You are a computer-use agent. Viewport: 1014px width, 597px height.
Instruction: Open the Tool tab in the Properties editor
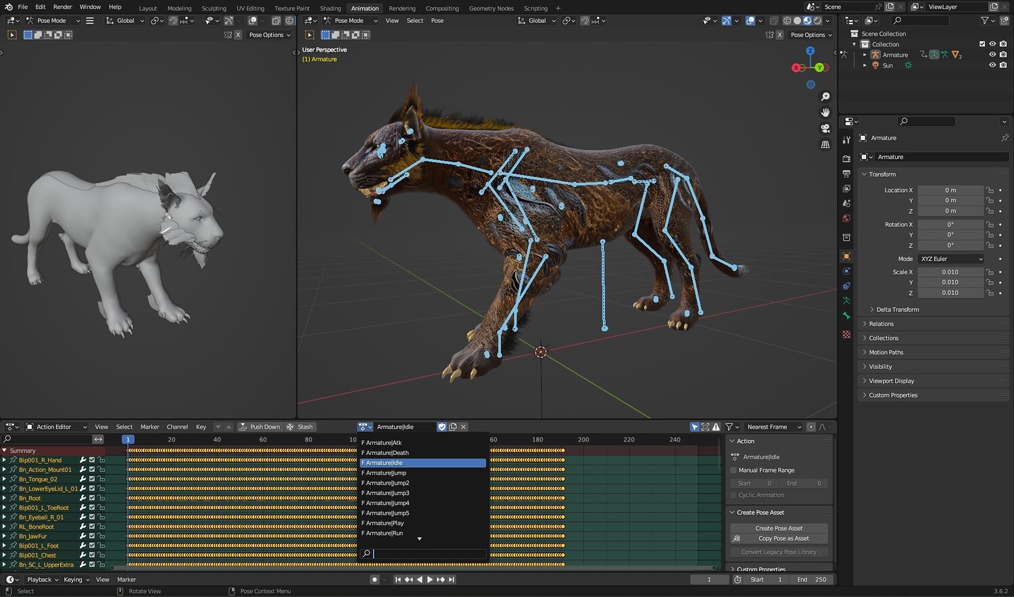pos(846,140)
